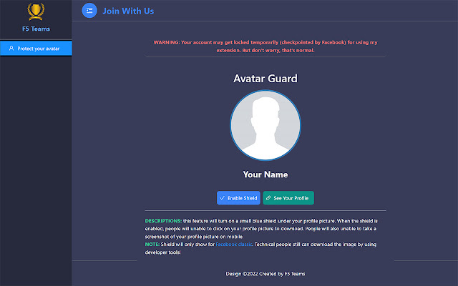Click the checkmark icon in Enable Shield
The image size is (458, 286).
pyautogui.click(x=223, y=197)
